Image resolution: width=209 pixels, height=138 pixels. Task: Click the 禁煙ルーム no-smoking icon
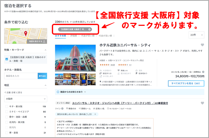tap(80, 109)
